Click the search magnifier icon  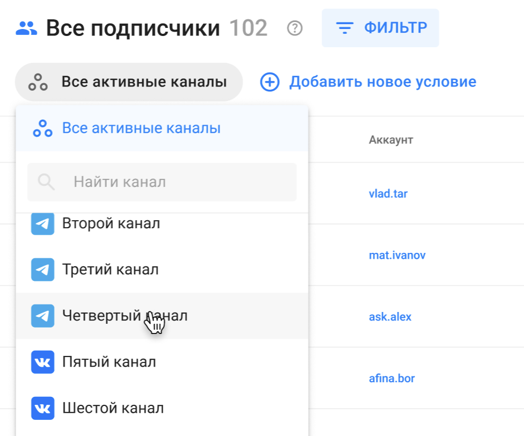[47, 182]
